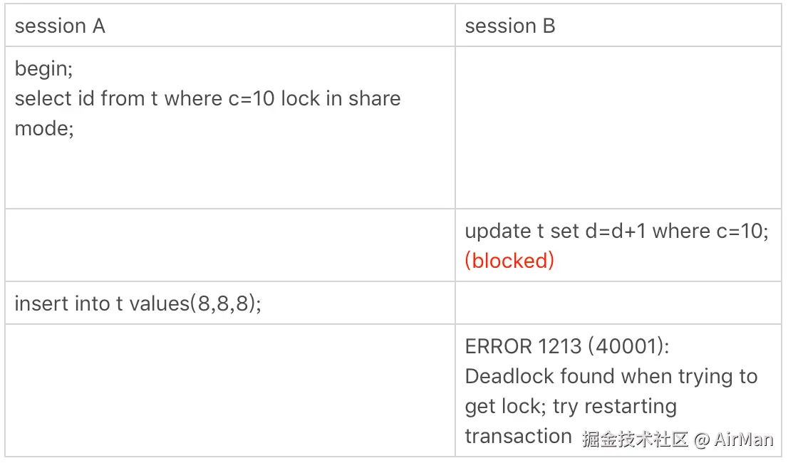
Task: Click the empty session B cell beside insert
Action: click(x=618, y=303)
